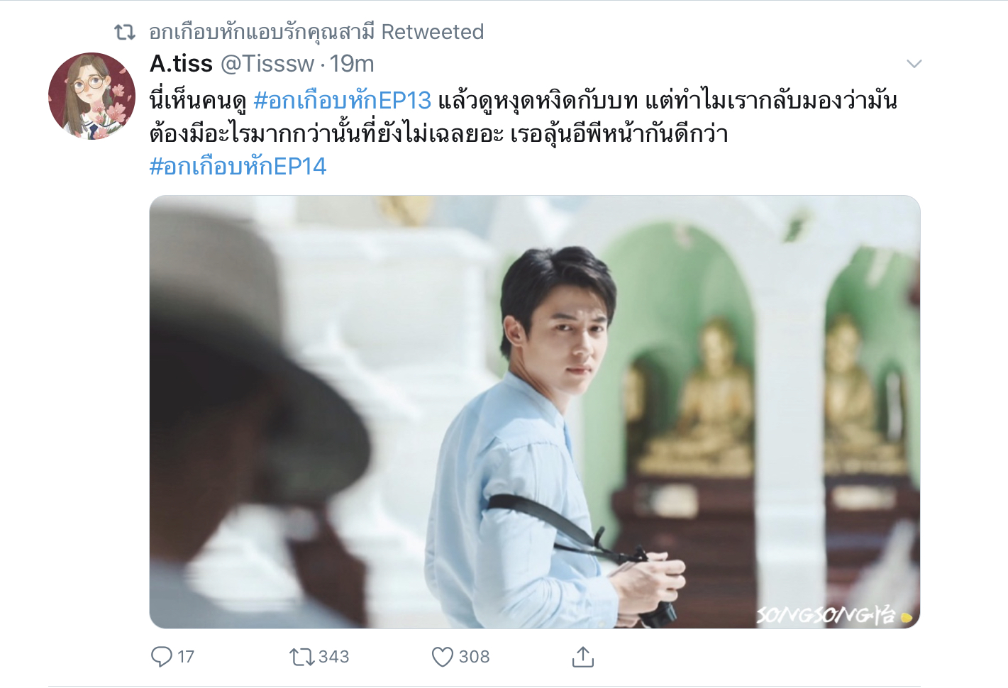Viewport: 1008px width, 688px height.
Task: Open the #อกเกือบหักEP14 hashtag
Action: pos(238,167)
